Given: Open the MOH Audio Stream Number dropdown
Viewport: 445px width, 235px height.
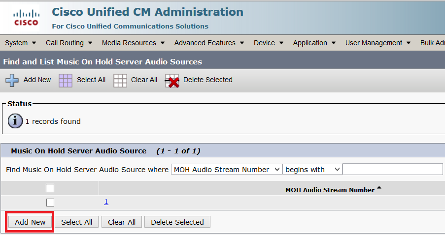Looking at the screenshot, I should 227,169.
